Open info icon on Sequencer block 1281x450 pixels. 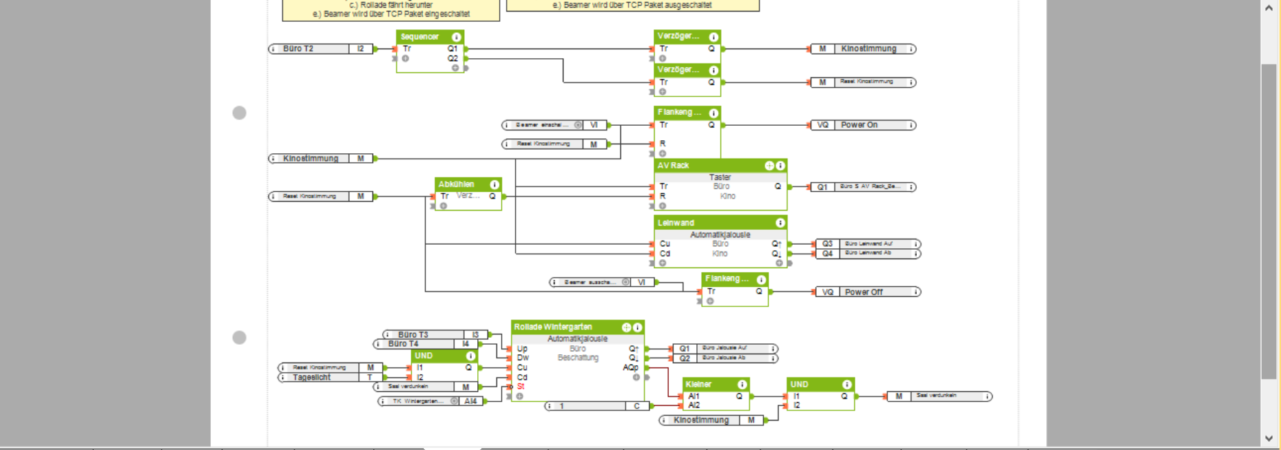pyautogui.click(x=456, y=37)
